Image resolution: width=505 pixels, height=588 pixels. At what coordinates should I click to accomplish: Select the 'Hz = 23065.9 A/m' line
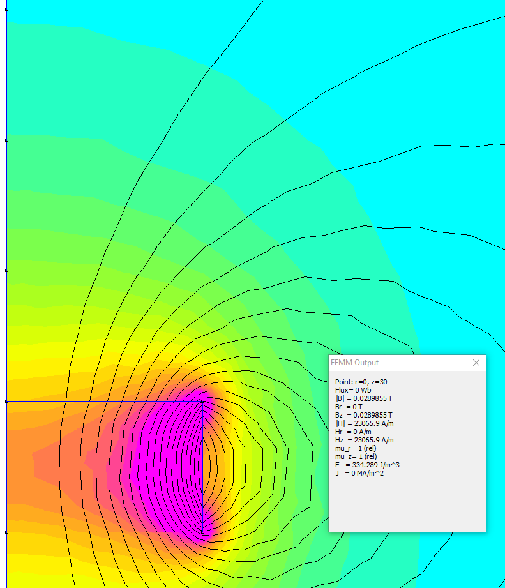pyautogui.click(x=365, y=440)
